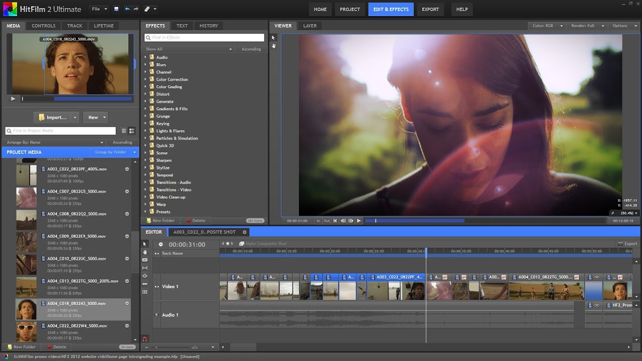Click the New media button
642x361 pixels.
95,117
